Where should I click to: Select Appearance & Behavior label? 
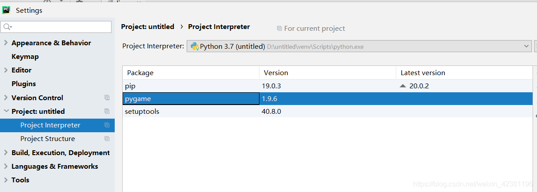click(51, 43)
